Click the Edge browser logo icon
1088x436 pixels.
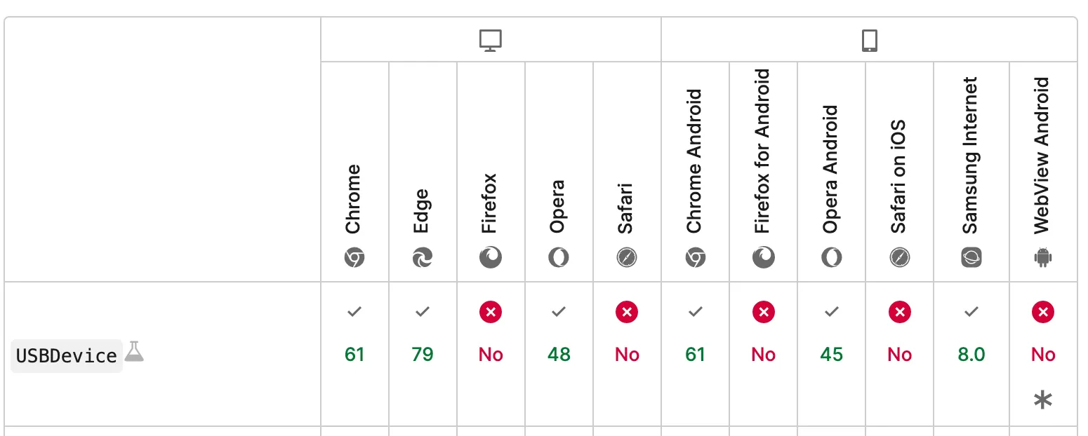(x=423, y=258)
